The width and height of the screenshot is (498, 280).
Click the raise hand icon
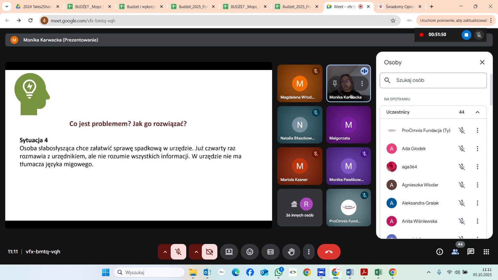point(291,252)
